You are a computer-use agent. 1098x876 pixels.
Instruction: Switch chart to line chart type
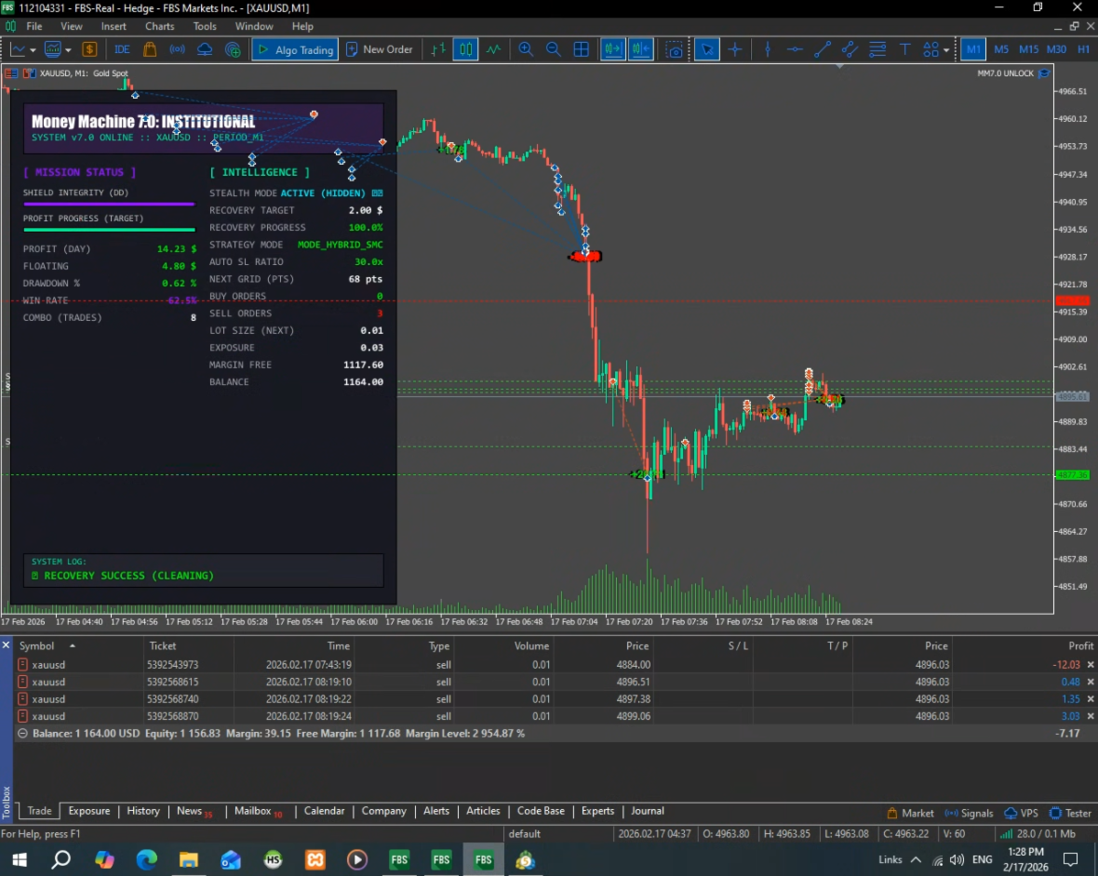pos(494,49)
